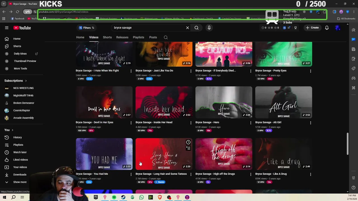Image resolution: width=358 pixels, height=201 pixels.
Task: Open options menu for Alt Girl video
Action: 310,123
